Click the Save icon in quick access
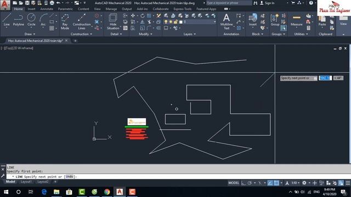 [27, 3]
